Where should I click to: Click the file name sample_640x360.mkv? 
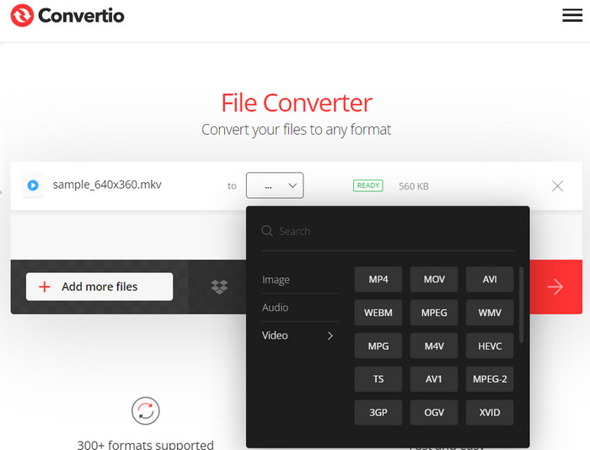click(107, 185)
